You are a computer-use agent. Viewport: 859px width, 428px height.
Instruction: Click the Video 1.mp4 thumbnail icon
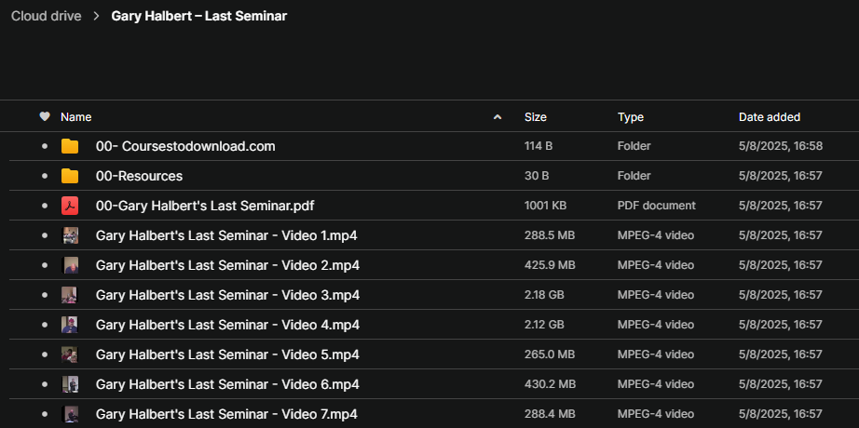(x=70, y=235)
